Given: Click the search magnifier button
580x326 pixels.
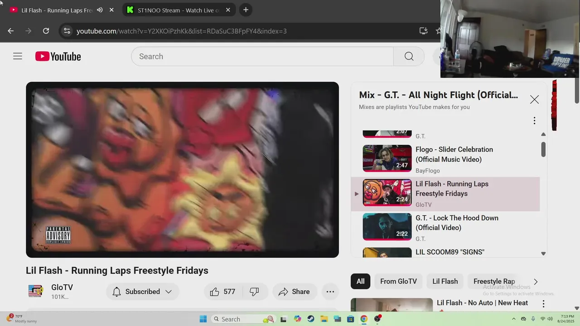Looking at the screenshot, I should [x=409, y=57].
